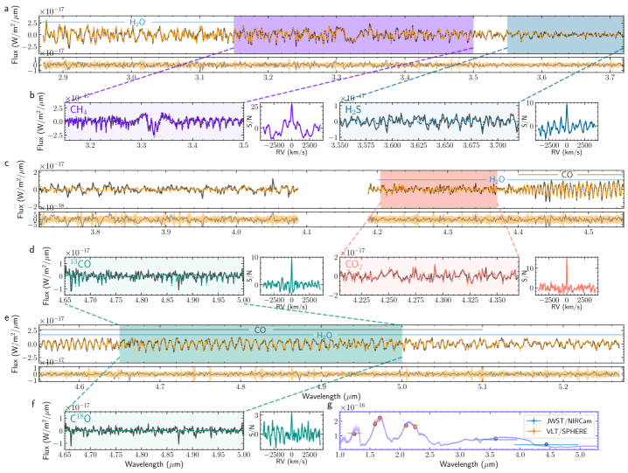This screenshot has width=628, height=473.
Task: Click the data point near 3.6 μm in panel g
Action: [495, 439]
